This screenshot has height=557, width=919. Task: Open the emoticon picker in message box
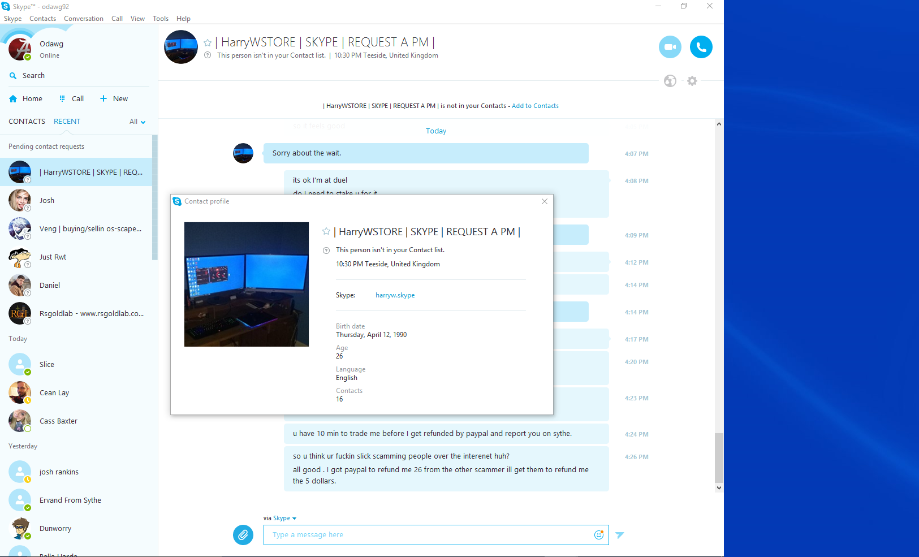pyautogui.click(x=599, y=535)
